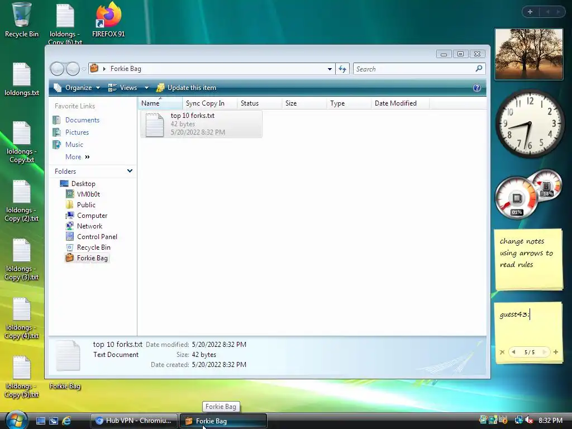This screenshot has height=429, width=572.
Task: Click the analog clock gadget
Action: (x=530, y=123)
